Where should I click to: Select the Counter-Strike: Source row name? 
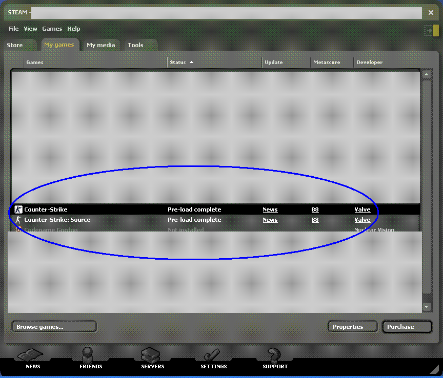point(57,220)
